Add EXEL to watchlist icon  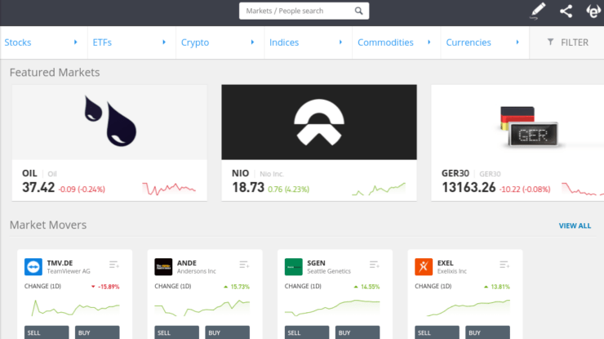[504, 265]
